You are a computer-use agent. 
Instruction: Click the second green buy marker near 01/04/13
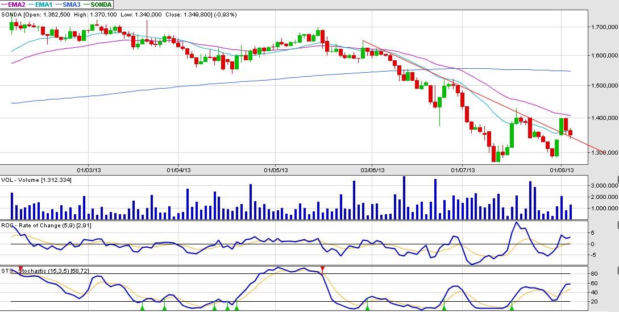(x=164, y=307)
